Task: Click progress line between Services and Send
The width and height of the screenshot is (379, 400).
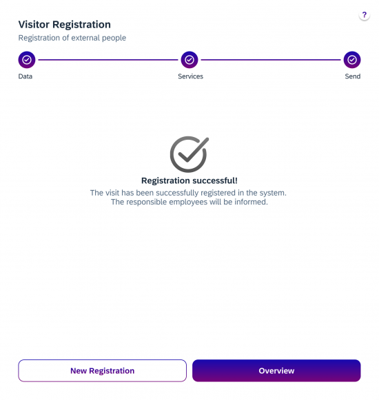Action: (x=271, y=60)
